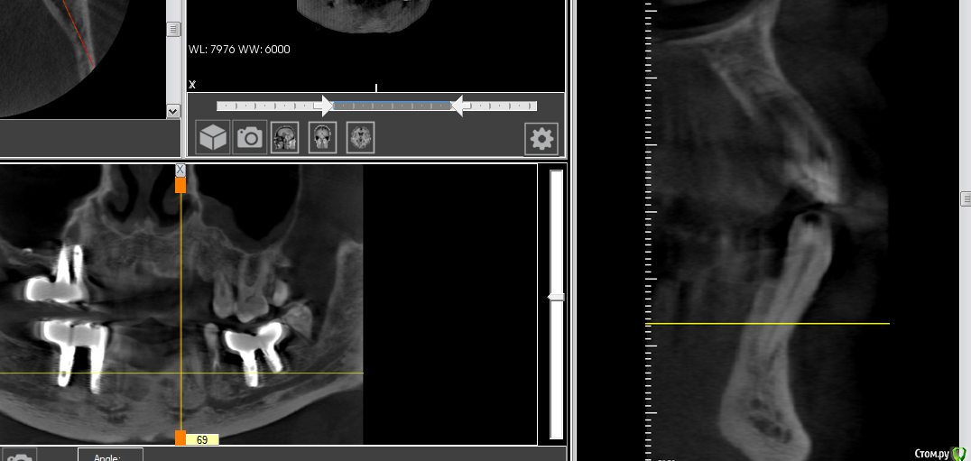Click the Angle field at bottom
971x461 pixels.
coord(110,456)
